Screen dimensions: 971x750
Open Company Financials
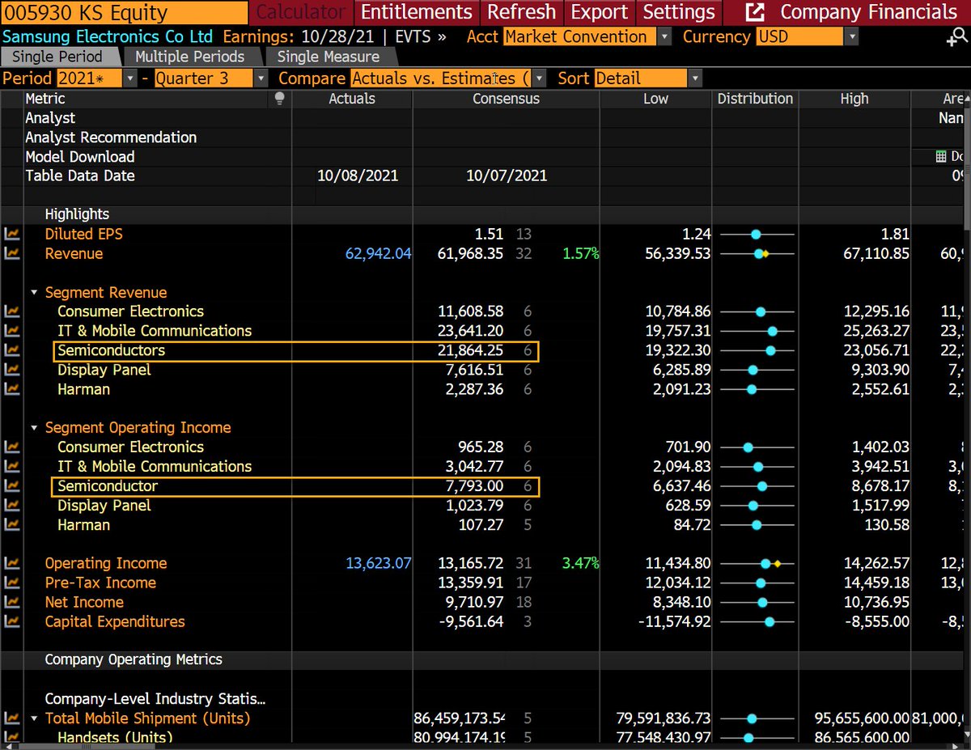(x=868, y=12)
